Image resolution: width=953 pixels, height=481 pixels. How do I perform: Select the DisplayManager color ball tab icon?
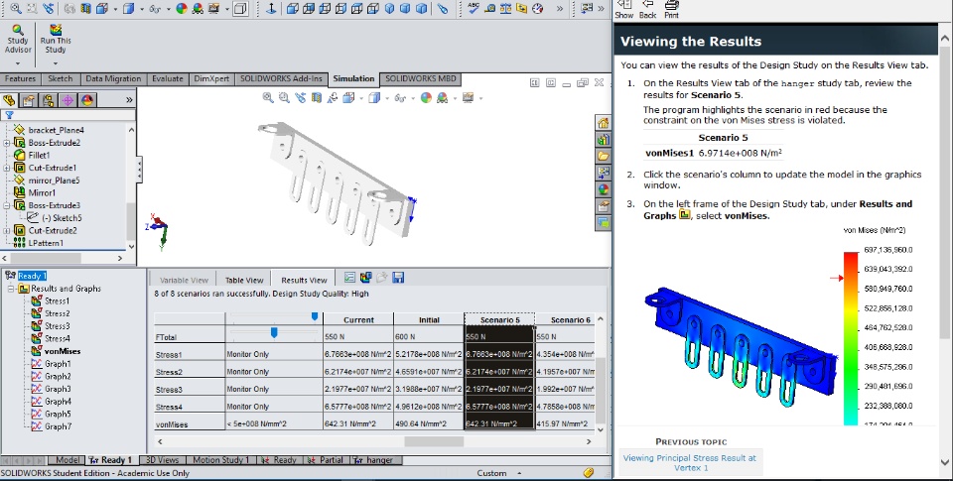point(87,100)
